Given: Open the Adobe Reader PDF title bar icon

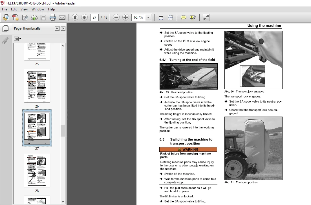Looking at the screenshot, I should (3, 3).
